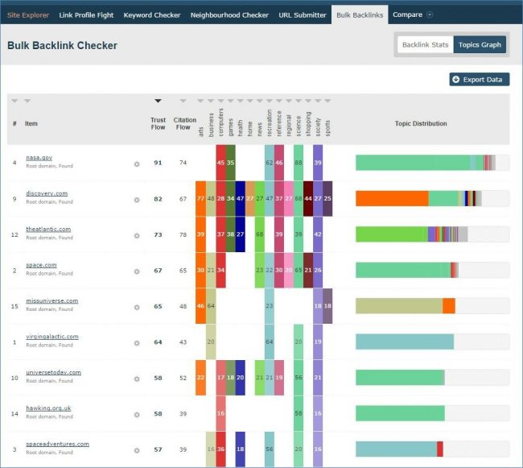
Task: Open gear options for universetoday.com
Action: point(137,379)
